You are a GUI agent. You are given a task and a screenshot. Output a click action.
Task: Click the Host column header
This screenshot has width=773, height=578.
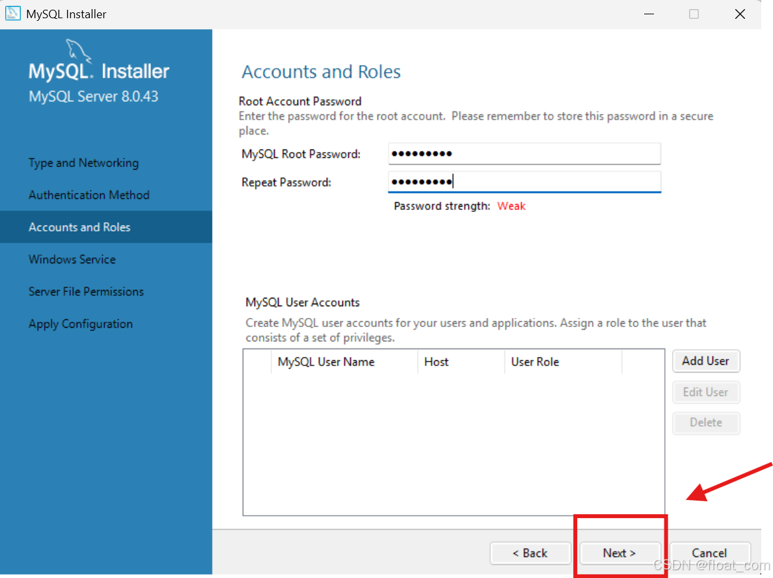461,361
